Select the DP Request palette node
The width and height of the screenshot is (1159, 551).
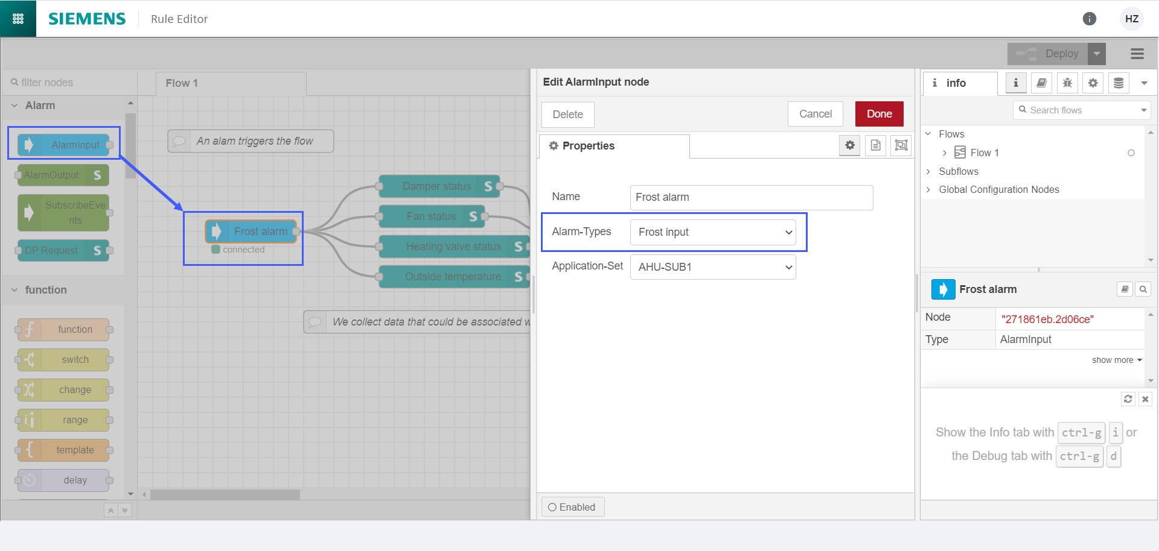click(63, 250)
